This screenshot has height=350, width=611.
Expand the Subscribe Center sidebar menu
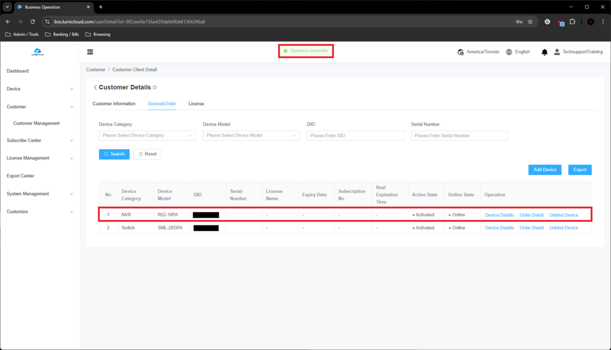(40, 140)
